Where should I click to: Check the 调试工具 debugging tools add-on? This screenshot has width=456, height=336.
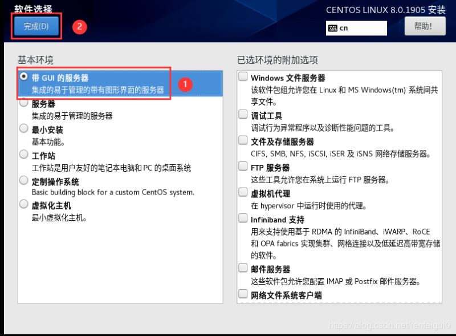pos(243,115)
